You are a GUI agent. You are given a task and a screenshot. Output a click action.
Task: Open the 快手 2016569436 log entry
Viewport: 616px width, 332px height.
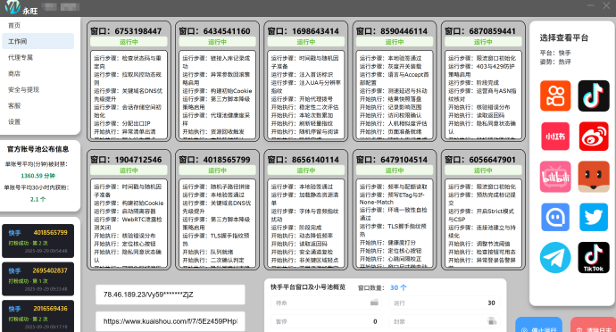[x=37, y=316]
